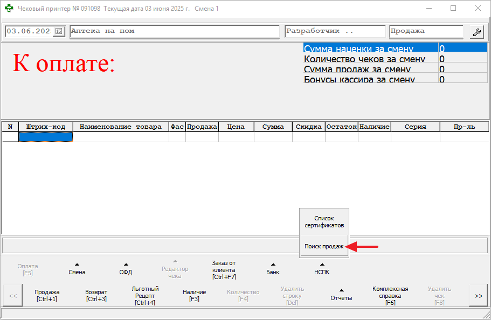Choose Список сертификатов from popup

324,221
